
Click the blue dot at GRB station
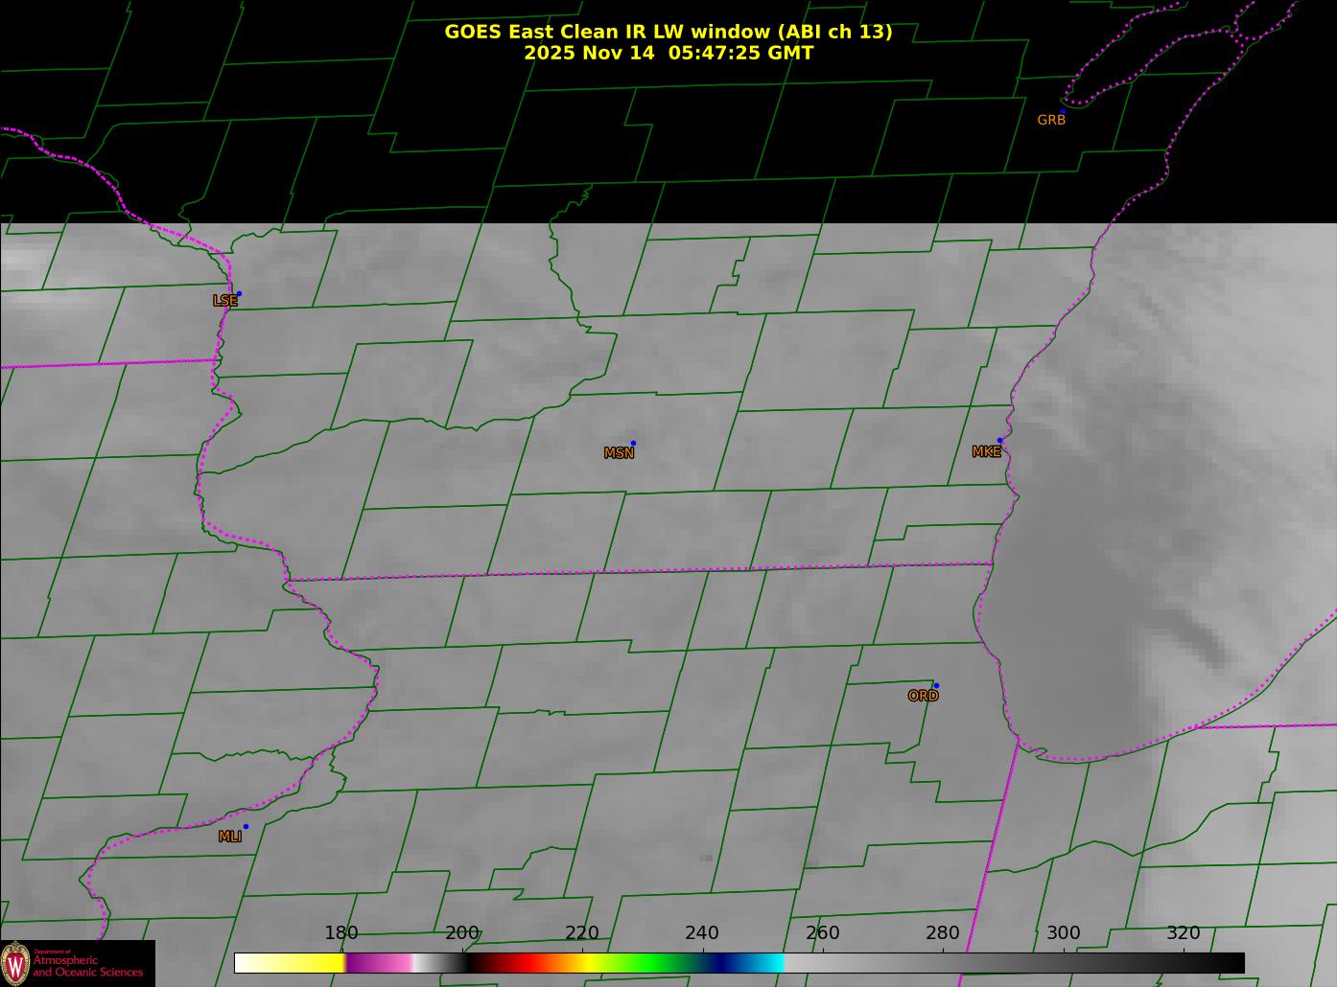1063,111
